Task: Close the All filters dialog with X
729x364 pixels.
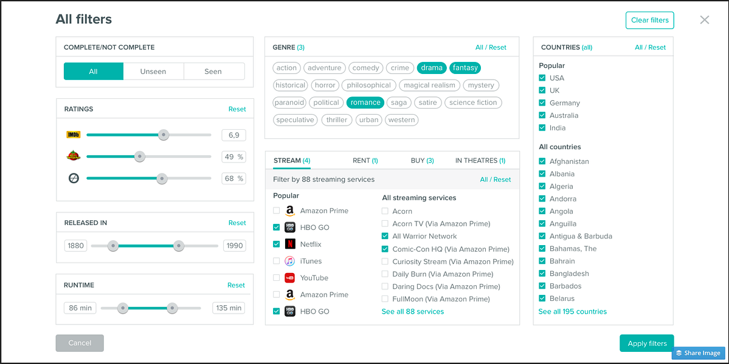Action: pyautogui.click(x=705, y=20)
